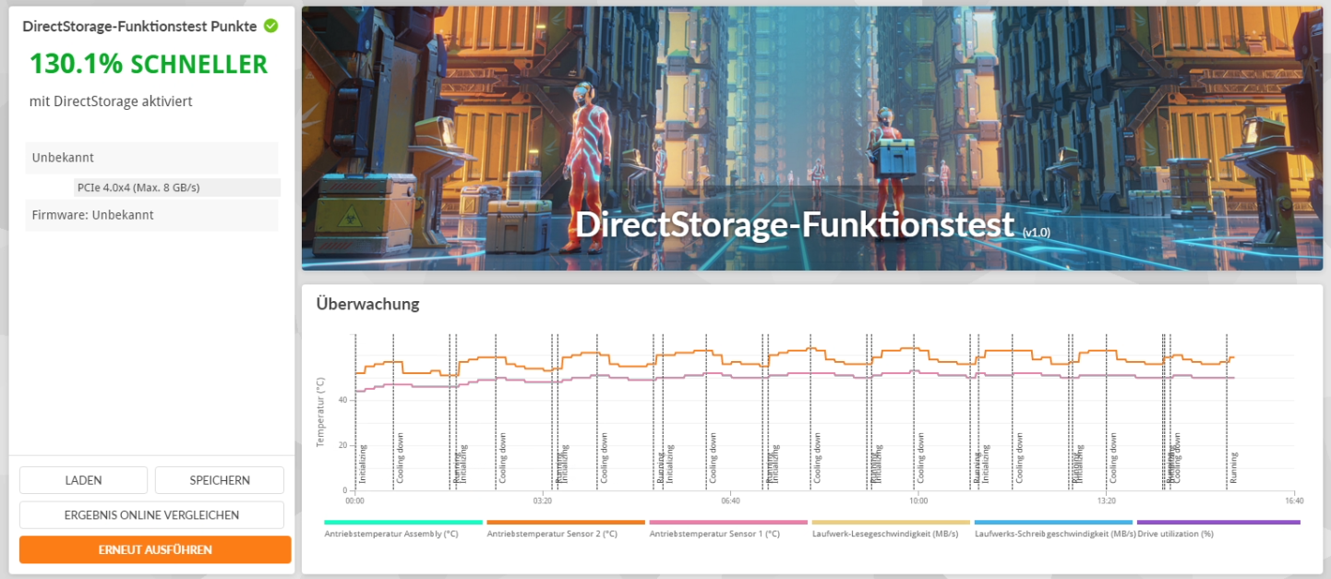
Task: Toggle Antriebstemperatur Assembly legend color
Action: 403,523
